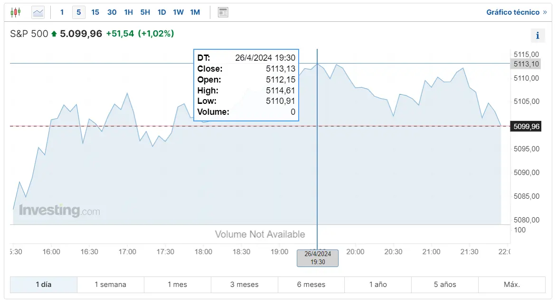The width and height of the screenshot is (557, 304).
Task: Select the 1M monthly interval
Action: pos(195,12)
